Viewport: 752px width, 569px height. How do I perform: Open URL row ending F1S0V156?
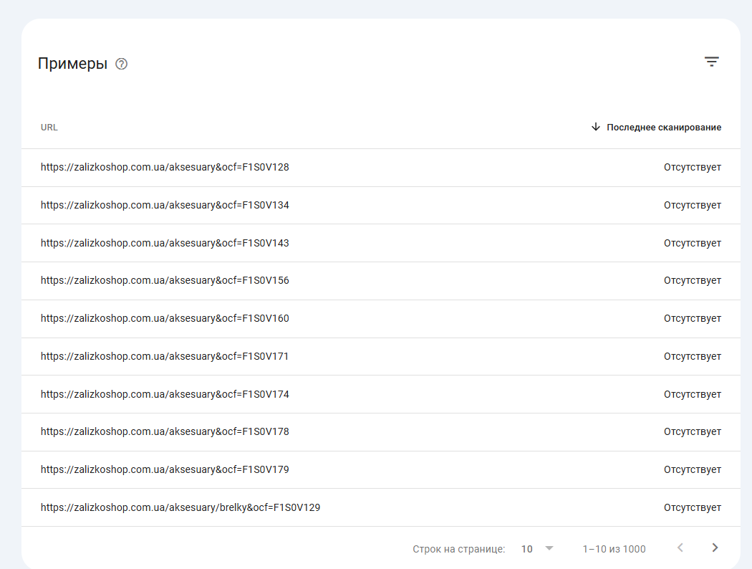pyautogui.click(x=381, y=281)
